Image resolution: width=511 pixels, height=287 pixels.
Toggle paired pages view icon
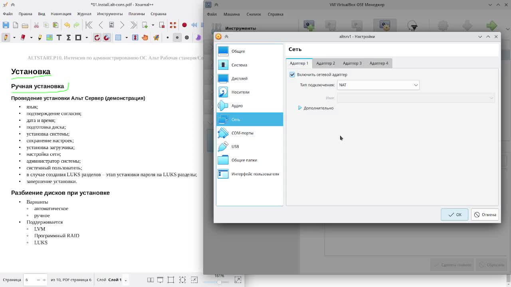pos(151,280)
